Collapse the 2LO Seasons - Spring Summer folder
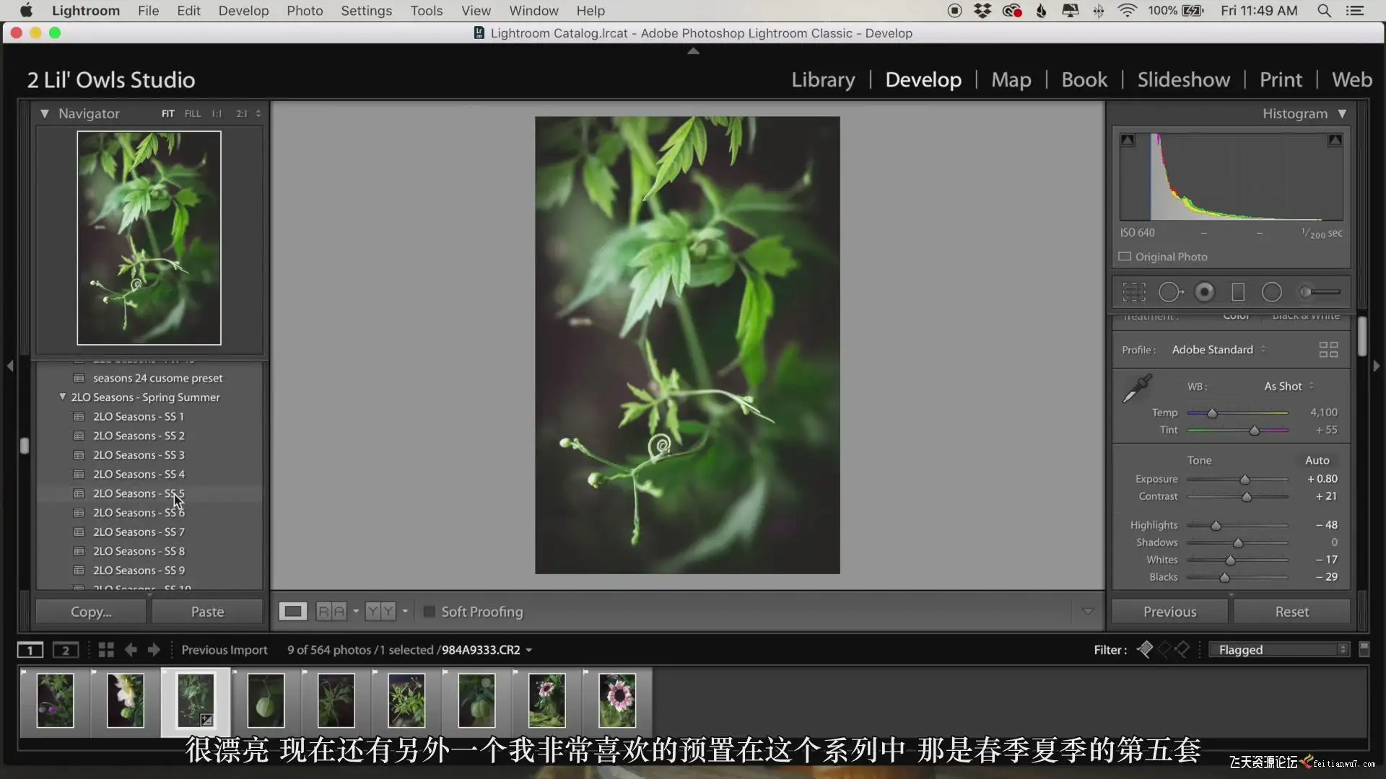Screen dimensions: 1386x779 coord(62,397)
